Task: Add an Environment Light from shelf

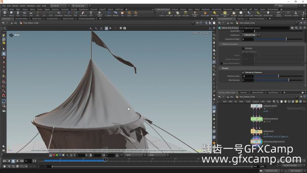Action: [225, 13]
